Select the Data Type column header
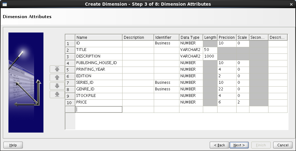Screen dimensions: 296x151 [191, 38]
